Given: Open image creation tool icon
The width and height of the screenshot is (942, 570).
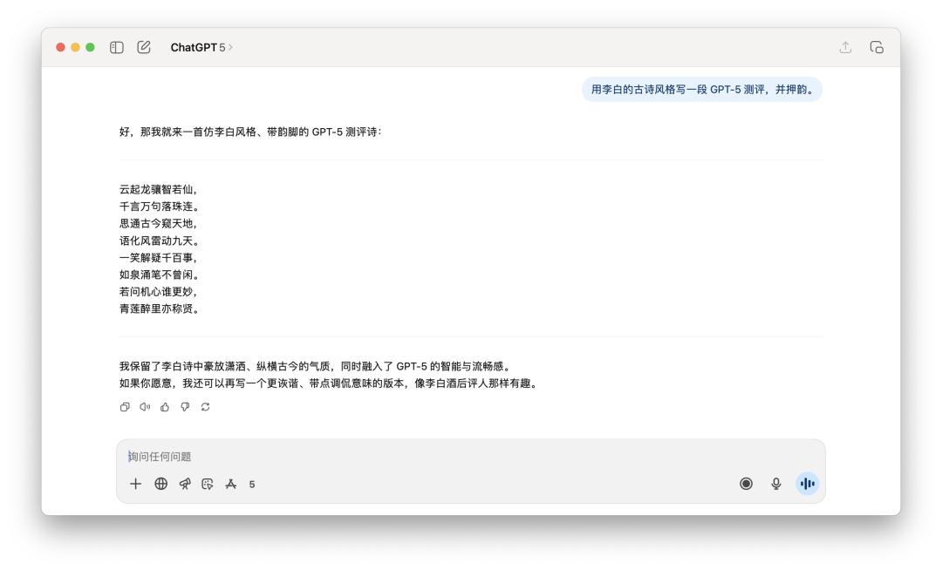Looking at the screenshot, I should [x=208, y=484].
